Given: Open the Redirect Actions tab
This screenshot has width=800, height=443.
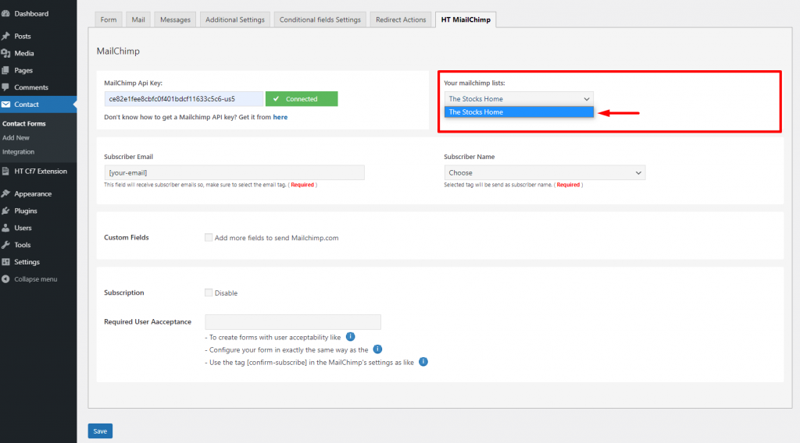Looking at the screenshot, I should tap(401, 19).
